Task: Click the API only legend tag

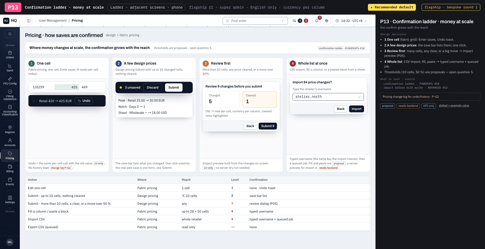Action: 428,106
